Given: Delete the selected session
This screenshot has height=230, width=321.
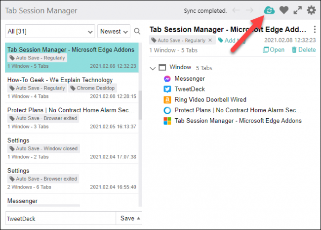Looking at the screenshot, I should tap(303, 49).
